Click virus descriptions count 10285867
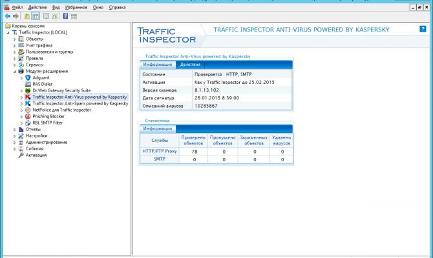This screenshot has width=433, height=258. [x=206, y=106]
